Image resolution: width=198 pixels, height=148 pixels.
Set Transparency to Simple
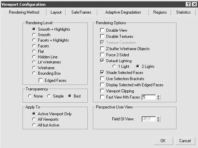pyautogui.click(x=49, y=96)
